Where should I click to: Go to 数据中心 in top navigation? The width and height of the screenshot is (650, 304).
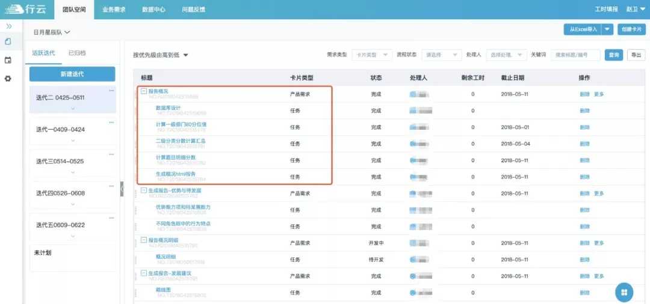(x=155, y=10)
